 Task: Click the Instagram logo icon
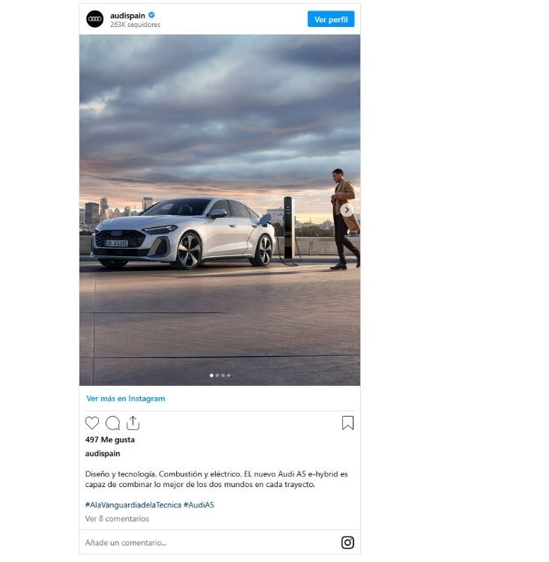pos(348,543)
